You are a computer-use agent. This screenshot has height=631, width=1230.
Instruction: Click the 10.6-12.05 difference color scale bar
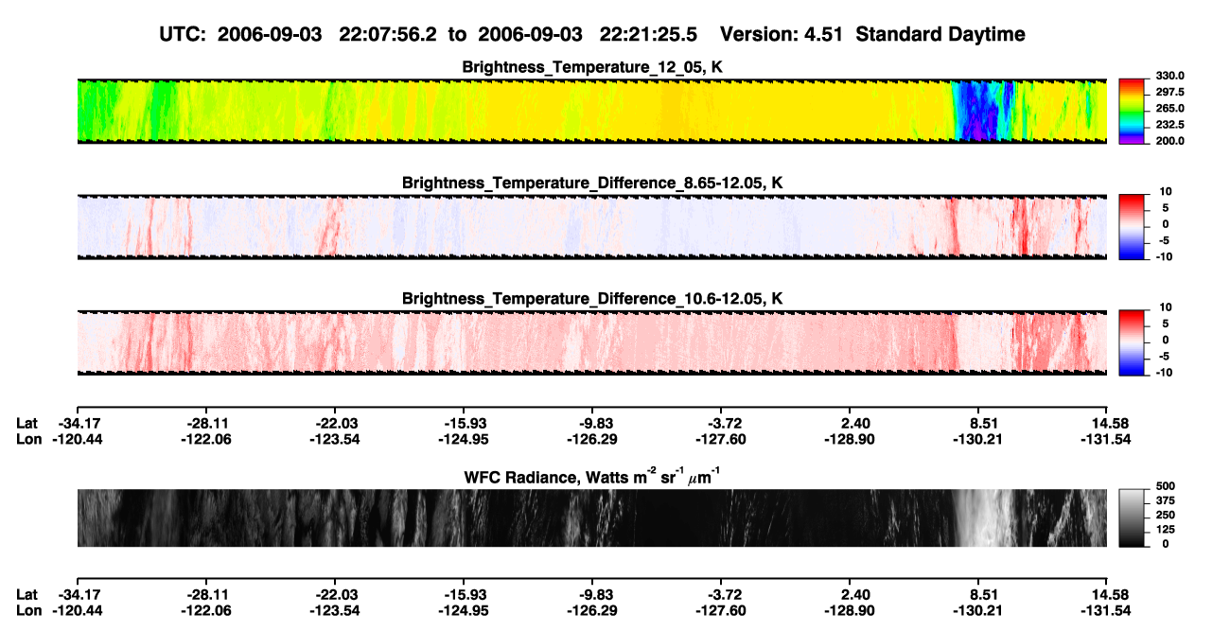pos(1132,342)
